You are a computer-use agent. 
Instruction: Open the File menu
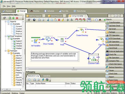4,6
